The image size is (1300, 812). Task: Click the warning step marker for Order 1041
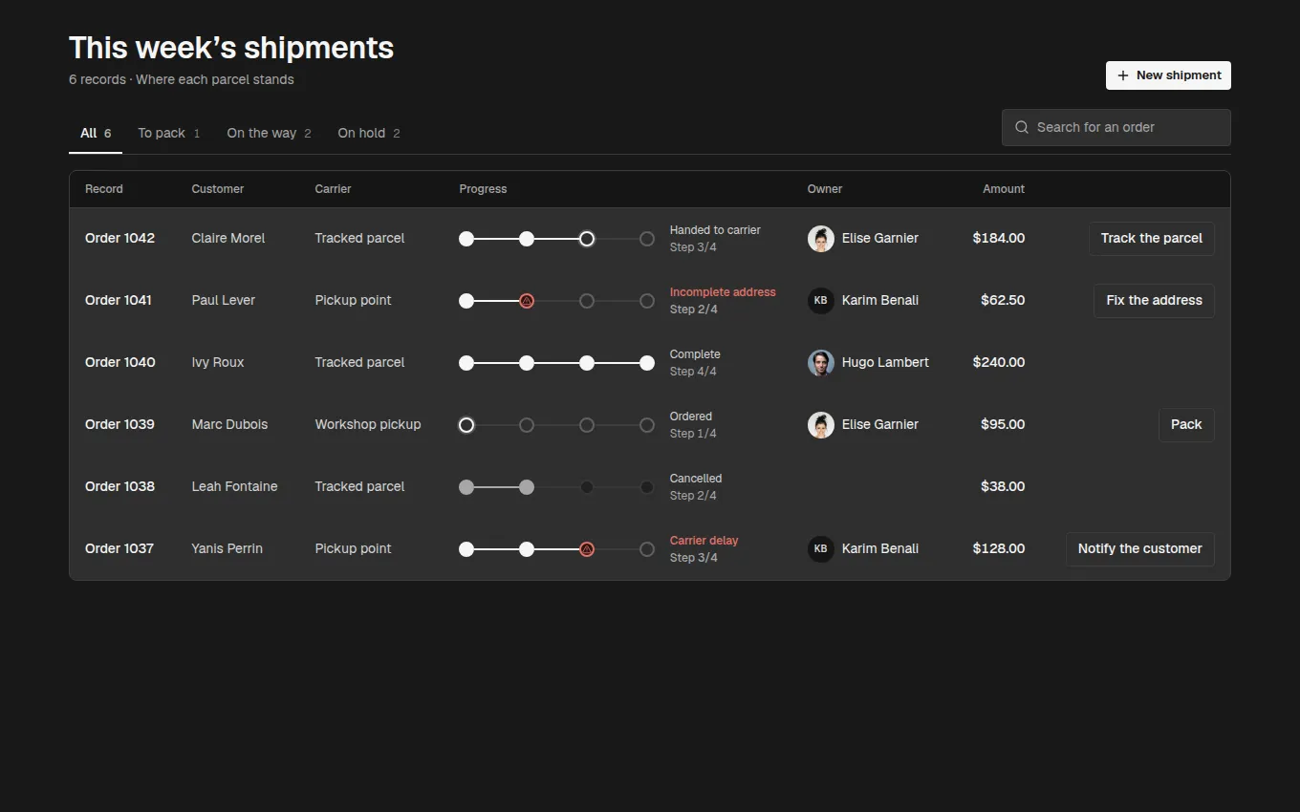click(x=527, y=301)
